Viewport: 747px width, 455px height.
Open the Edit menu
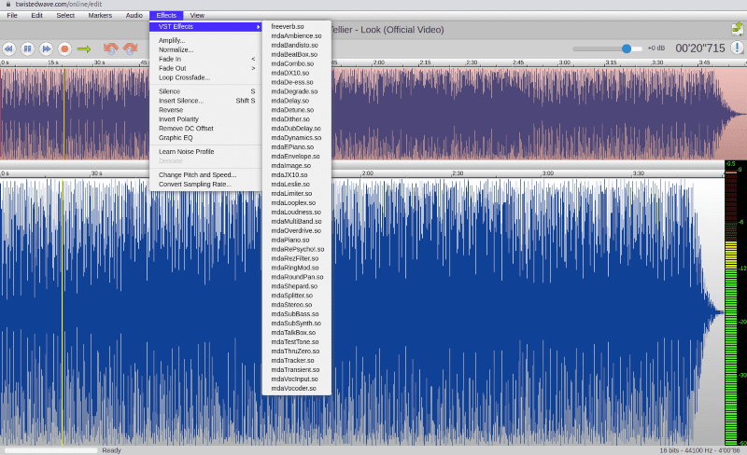[36, 15]
